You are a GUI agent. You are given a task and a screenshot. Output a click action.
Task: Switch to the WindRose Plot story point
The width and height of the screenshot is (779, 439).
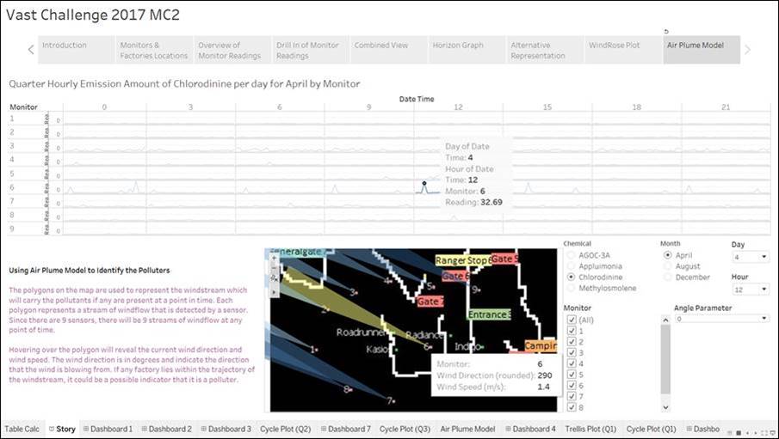tap(614, 46)
